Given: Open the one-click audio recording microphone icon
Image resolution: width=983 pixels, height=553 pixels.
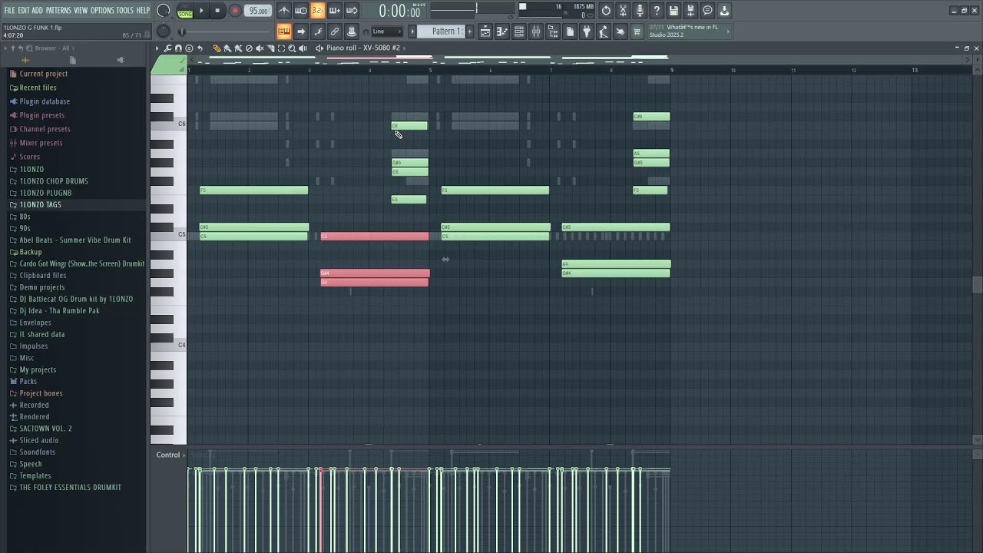Looking at the screenshot, I should pos(640,11).
